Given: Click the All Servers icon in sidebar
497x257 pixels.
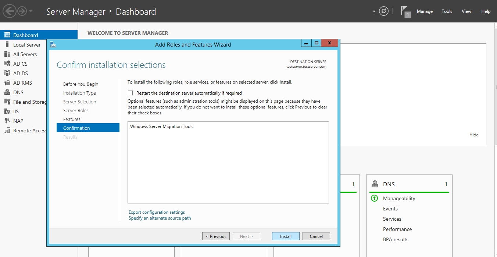Looking at the screenshot, I should pos(7,54).
